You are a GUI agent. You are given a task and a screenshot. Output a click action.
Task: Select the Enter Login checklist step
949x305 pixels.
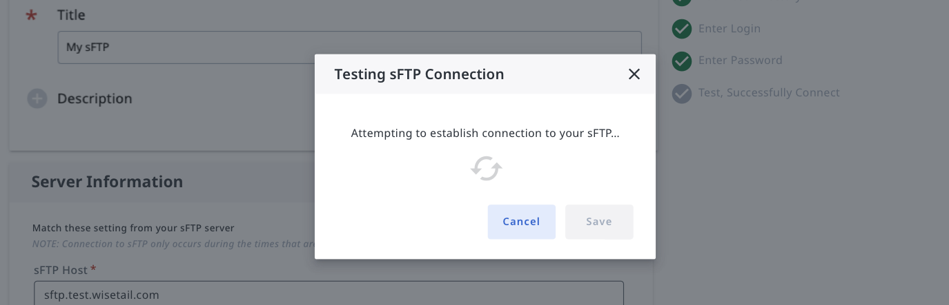point(729,29)
